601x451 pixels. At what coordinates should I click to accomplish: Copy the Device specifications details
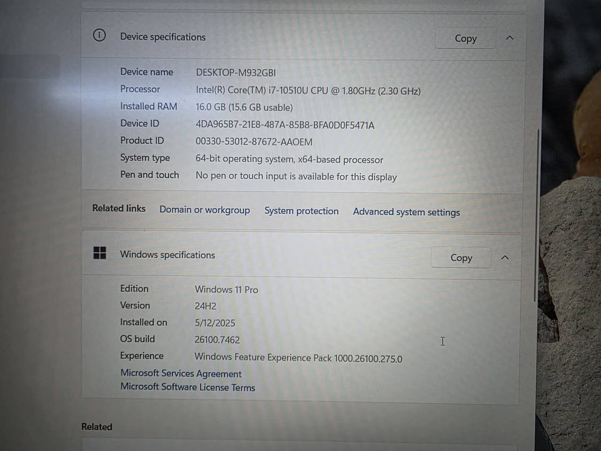(x=465, y=39)
